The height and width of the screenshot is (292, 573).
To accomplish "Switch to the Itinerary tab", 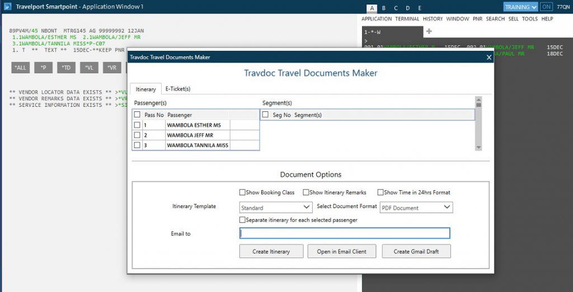I will coord(146,89).
